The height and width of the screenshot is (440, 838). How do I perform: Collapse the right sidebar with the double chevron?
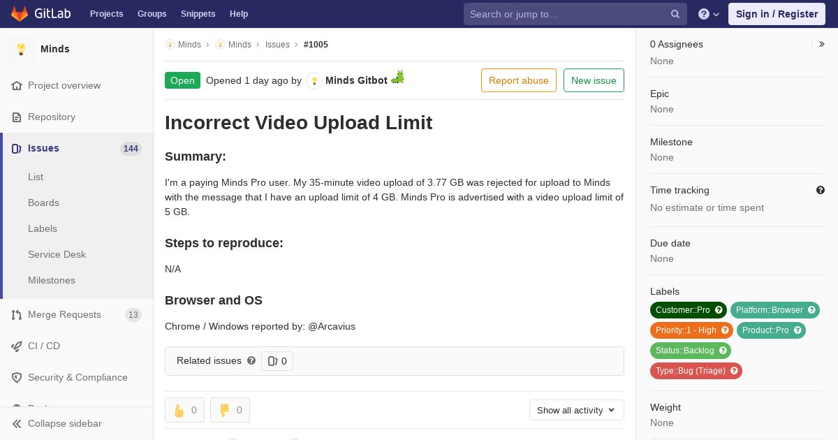click(822, 44)
